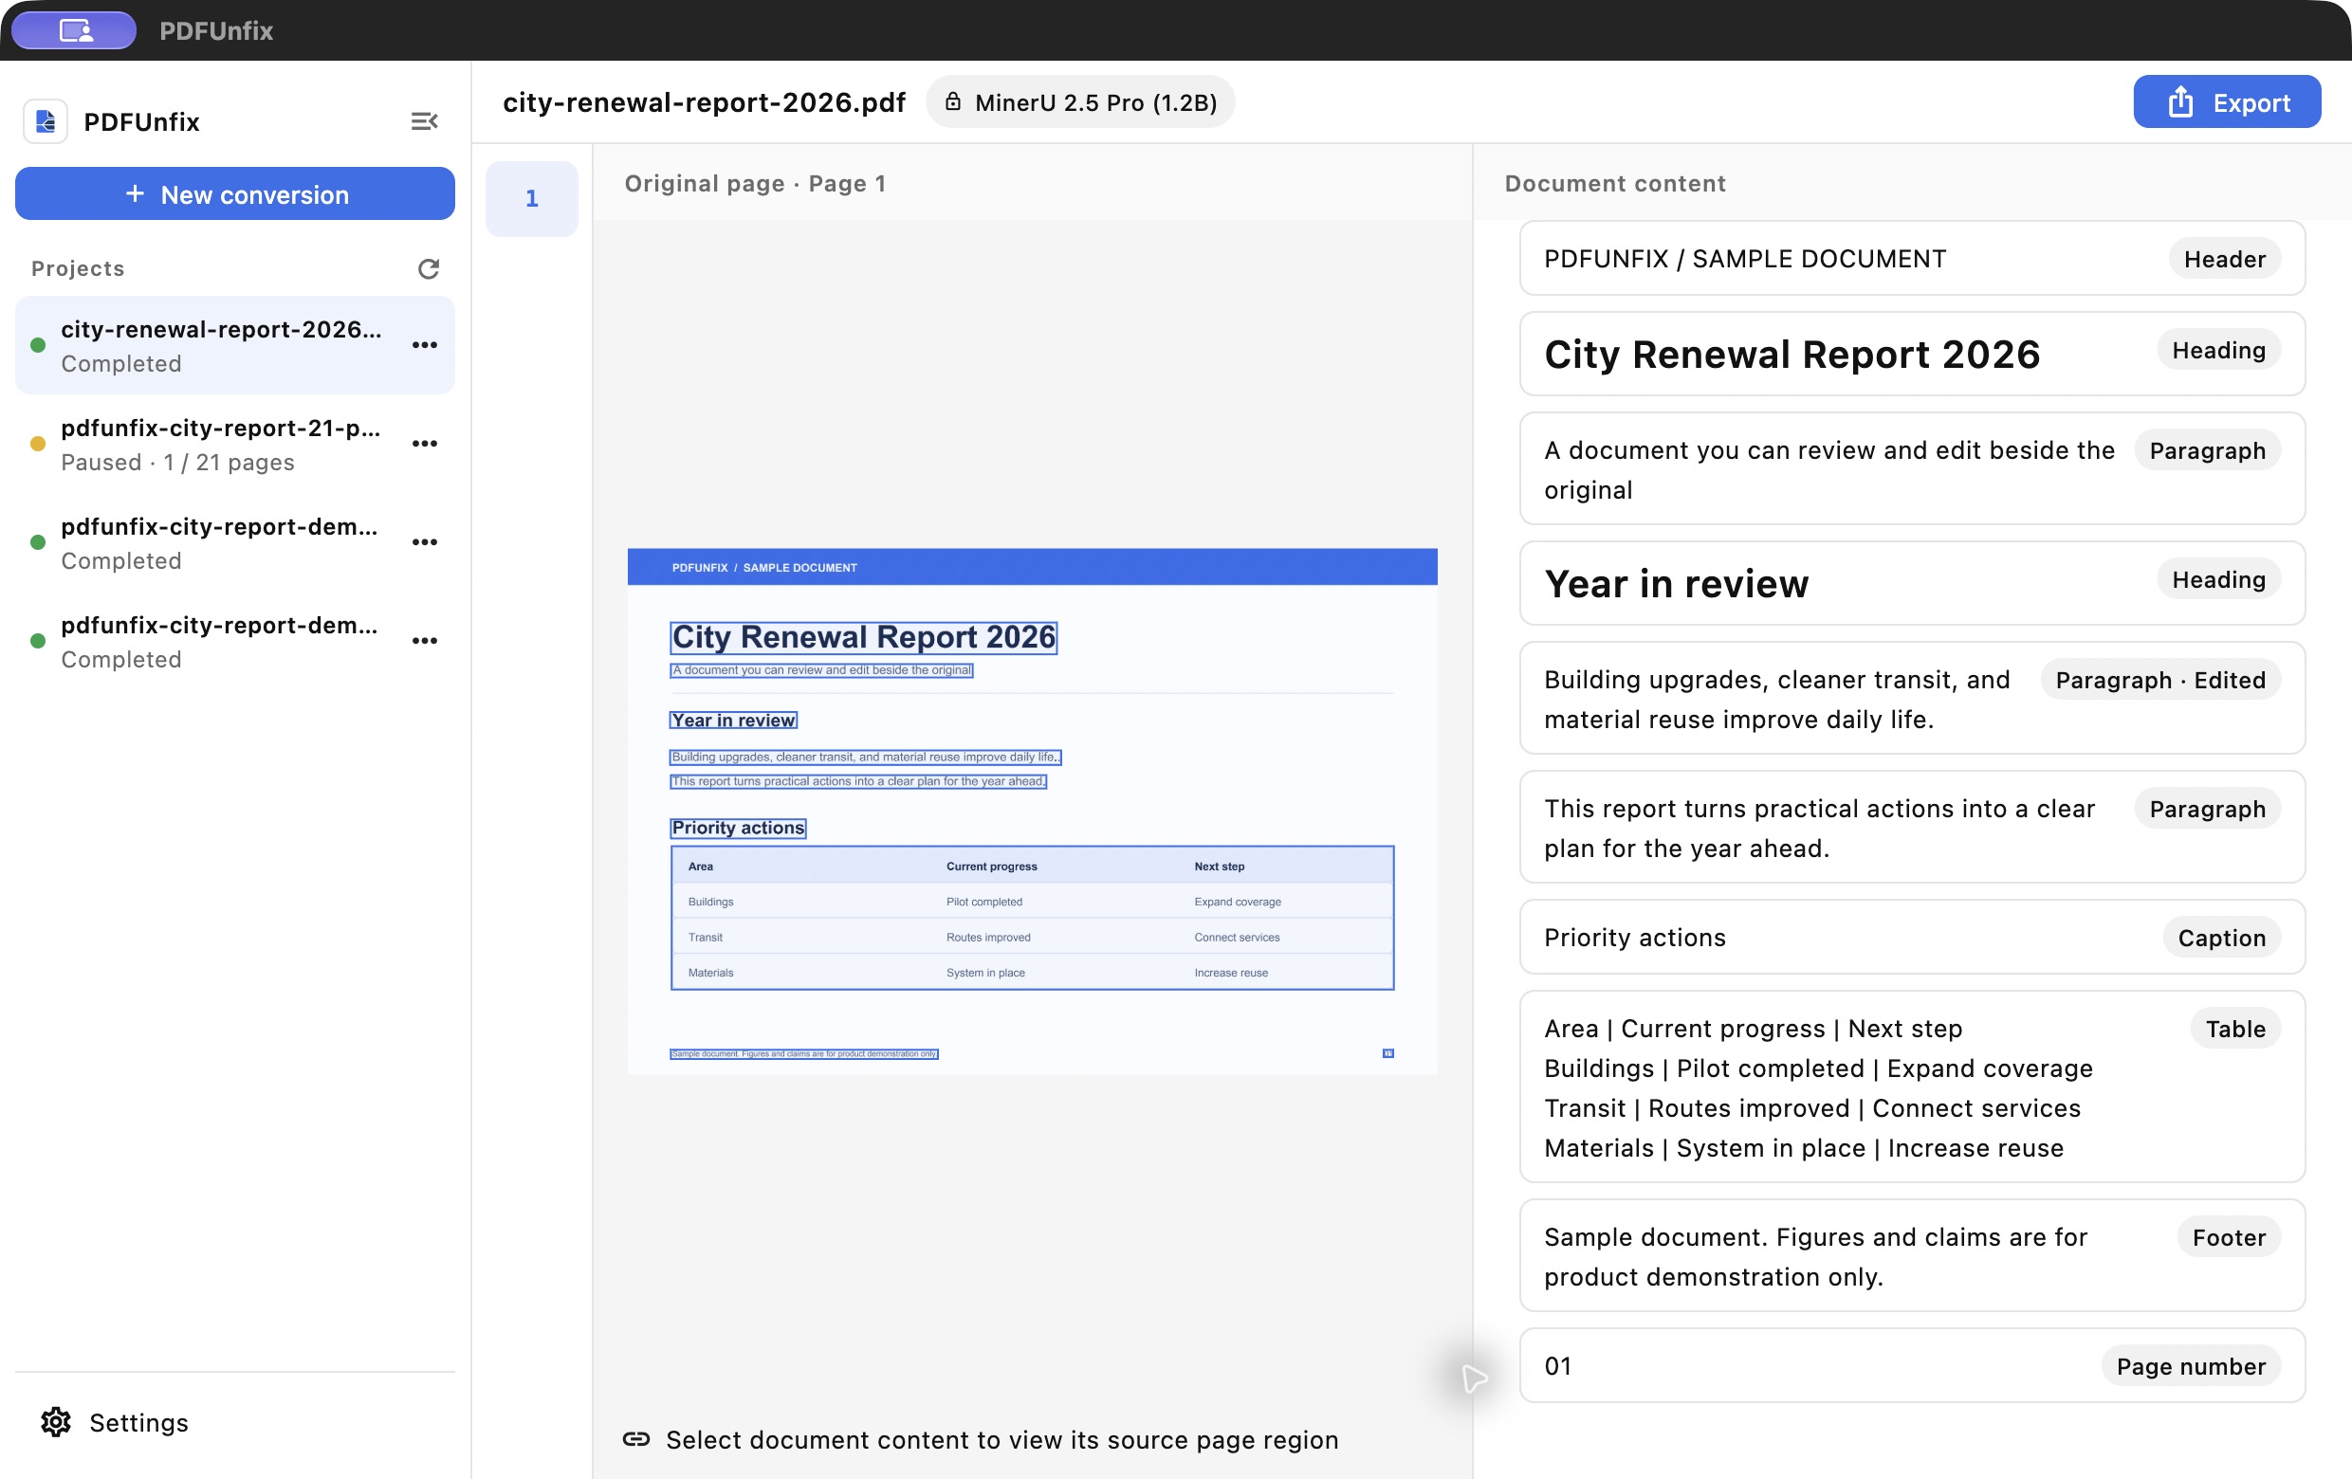2352x1479 pixels.
Task: Open options for city-renewal-report-2026 project
Action: coord(424,344)
